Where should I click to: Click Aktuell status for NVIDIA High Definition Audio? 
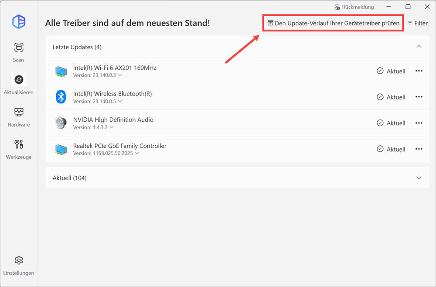pos(391,123)
